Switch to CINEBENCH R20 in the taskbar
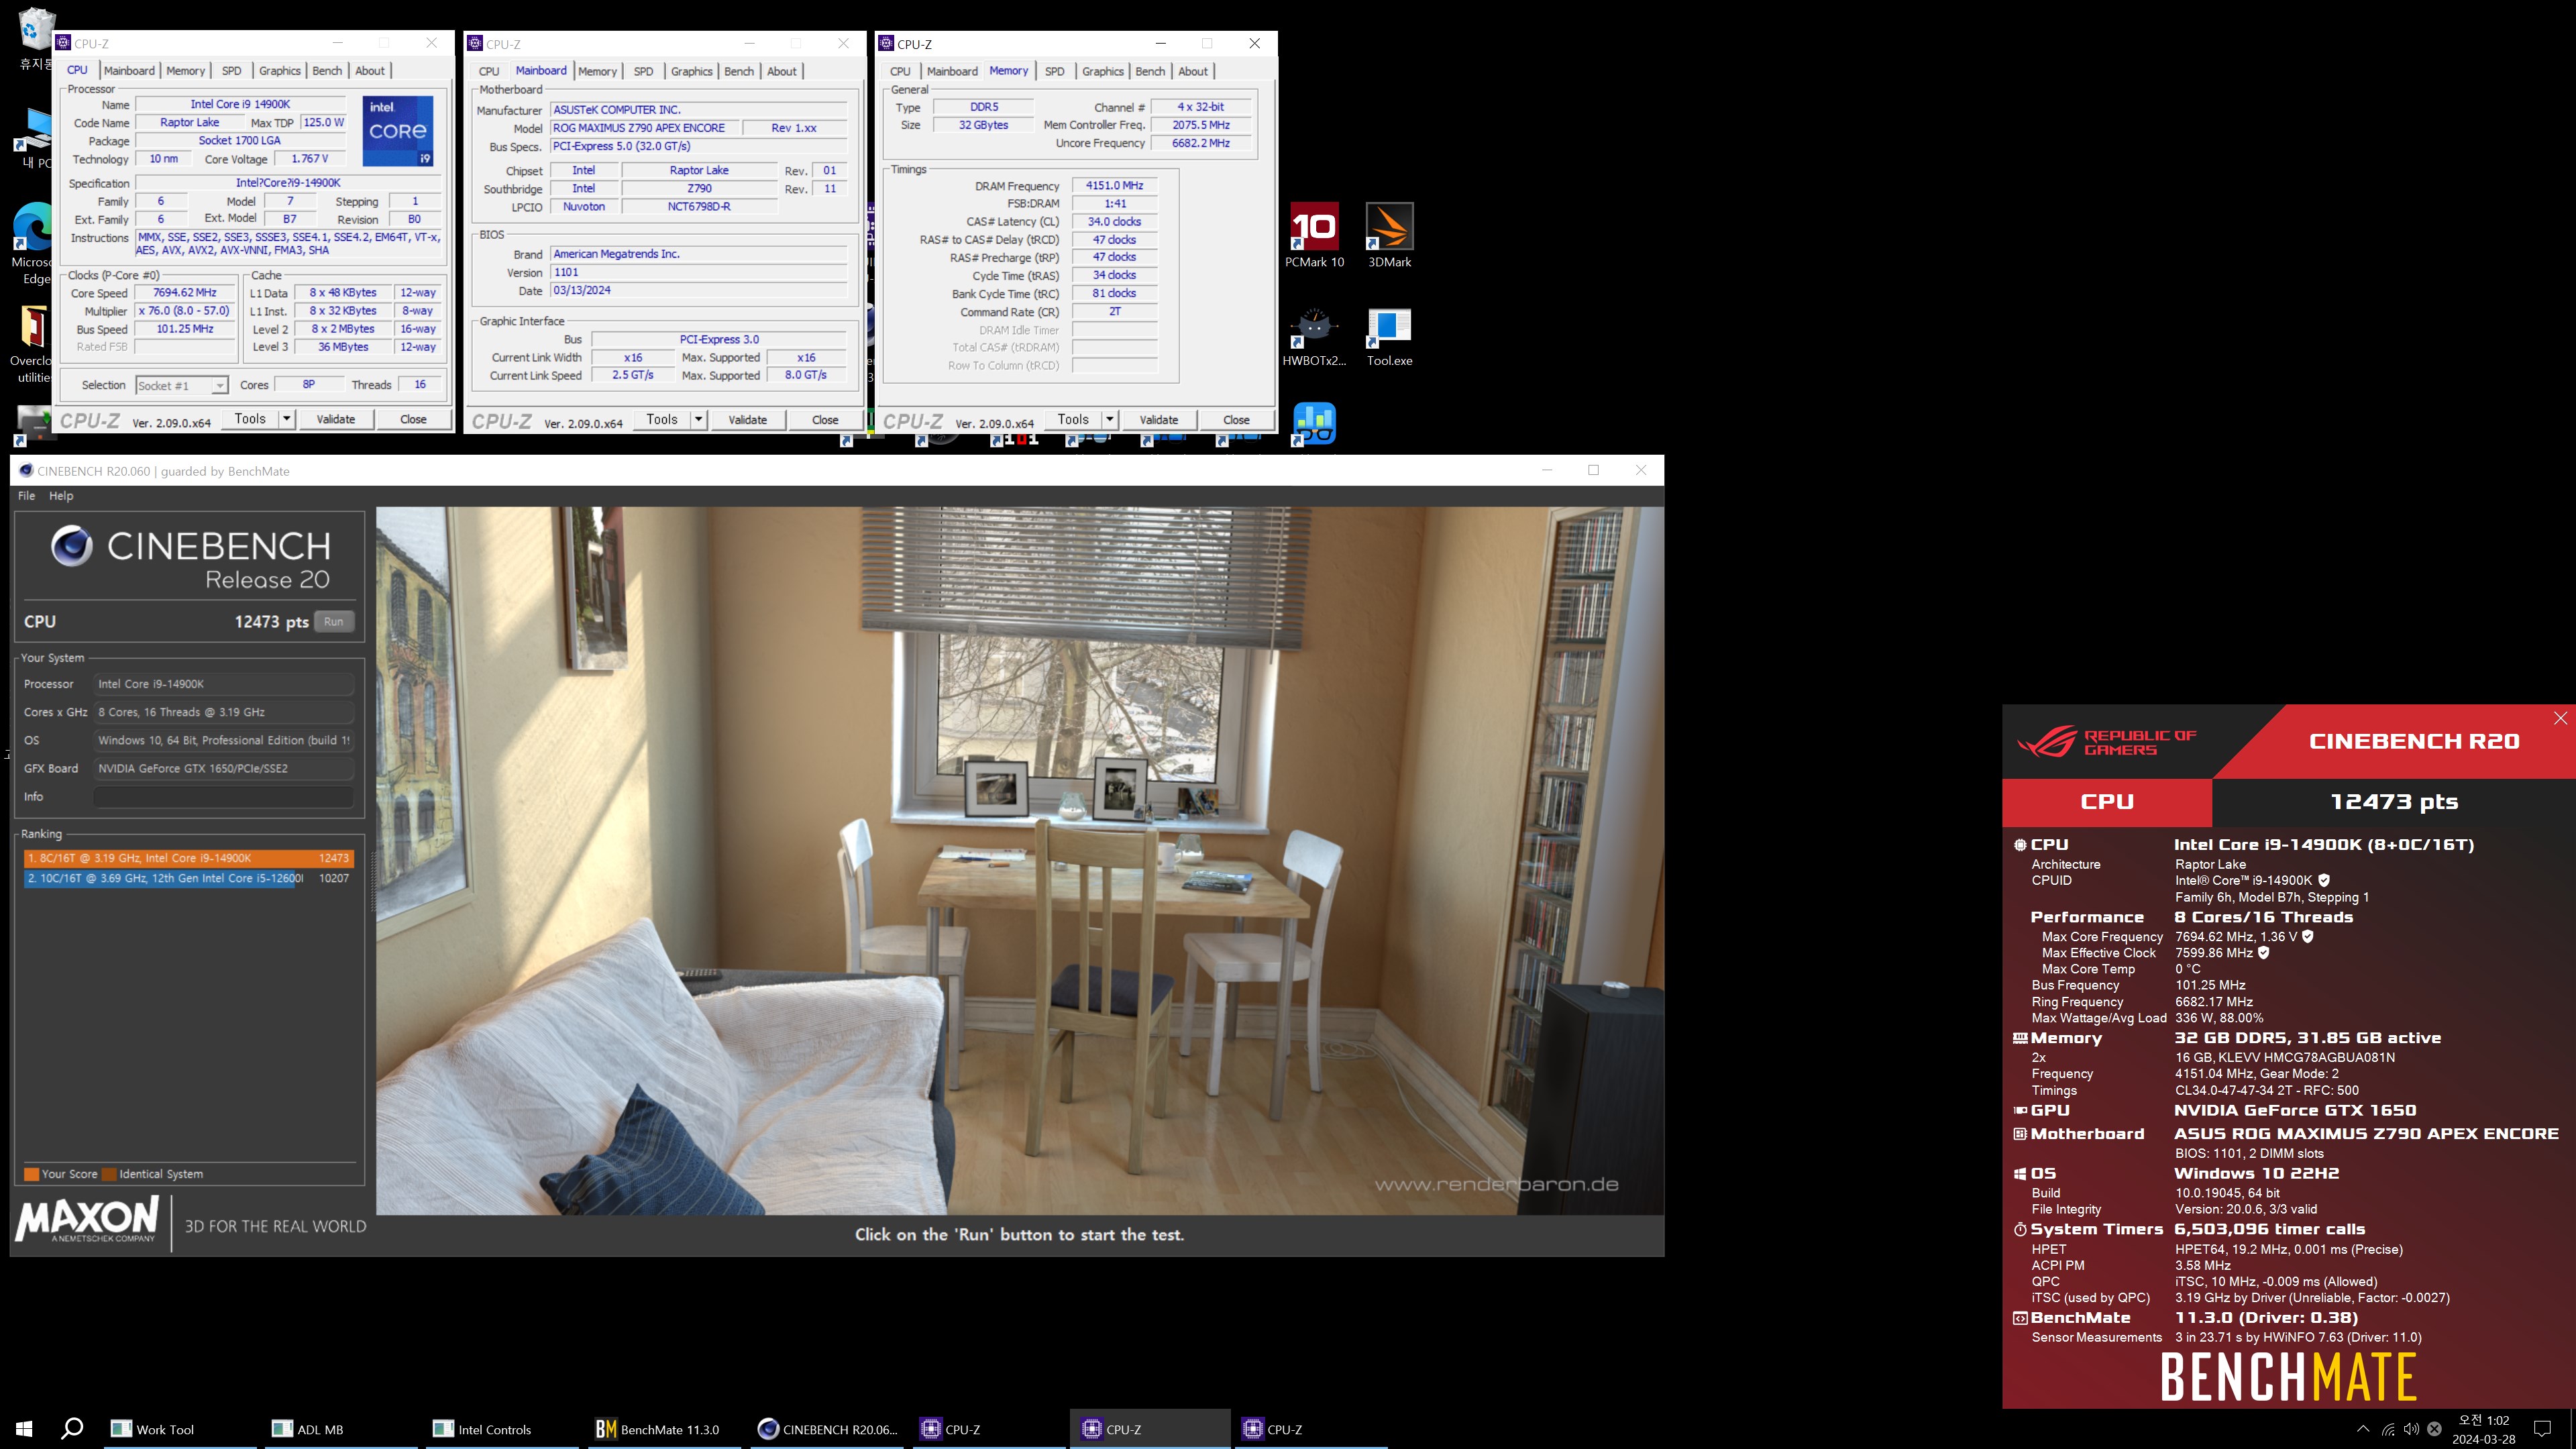The height and width of the screenshot is (1449, 2576). click(828, 1429)
